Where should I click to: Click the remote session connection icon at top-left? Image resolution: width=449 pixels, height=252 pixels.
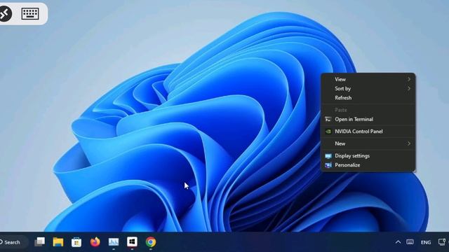point(5,13)
